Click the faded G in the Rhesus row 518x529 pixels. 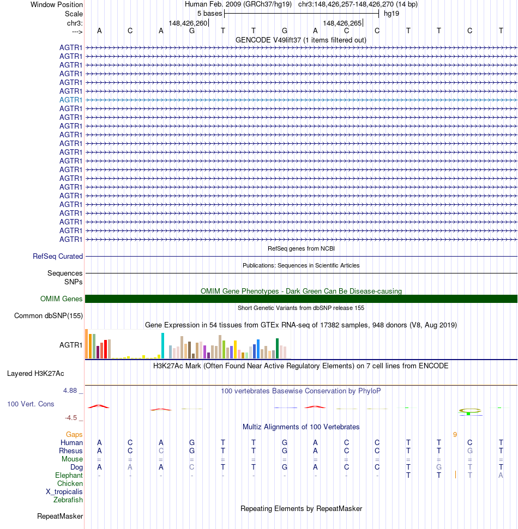[x=469, y=451]
